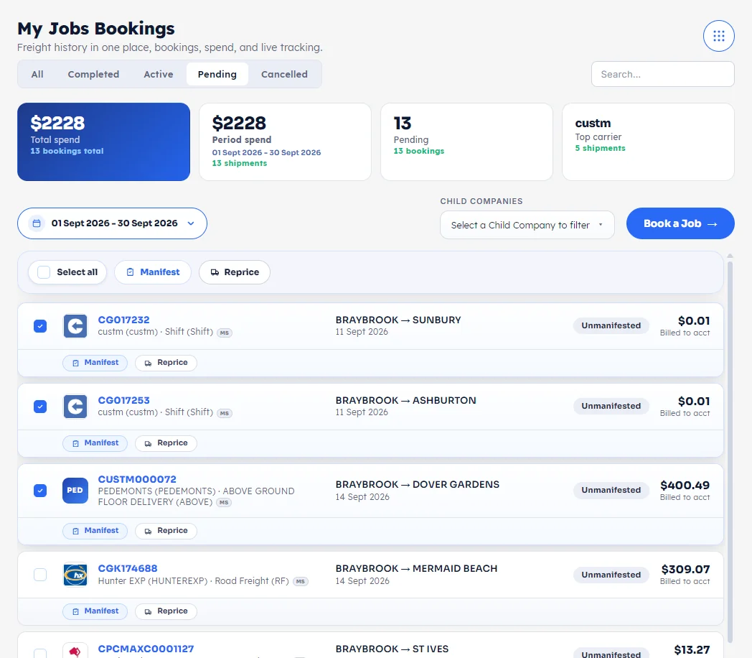The width and height of the screenshot is (752, 658).
Task: Toggle the Select all checkbox
Action: 44,272
